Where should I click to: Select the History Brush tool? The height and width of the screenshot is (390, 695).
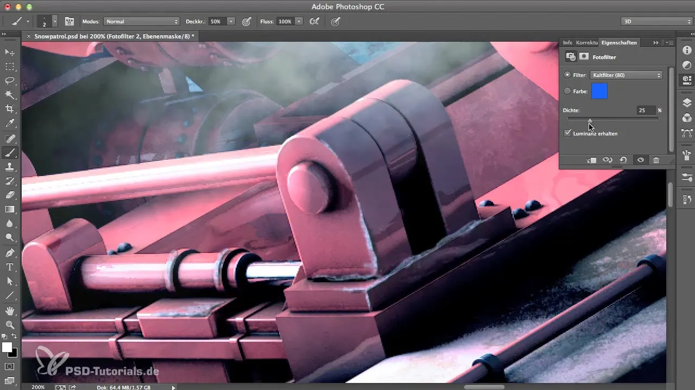(x=10, y=181)
